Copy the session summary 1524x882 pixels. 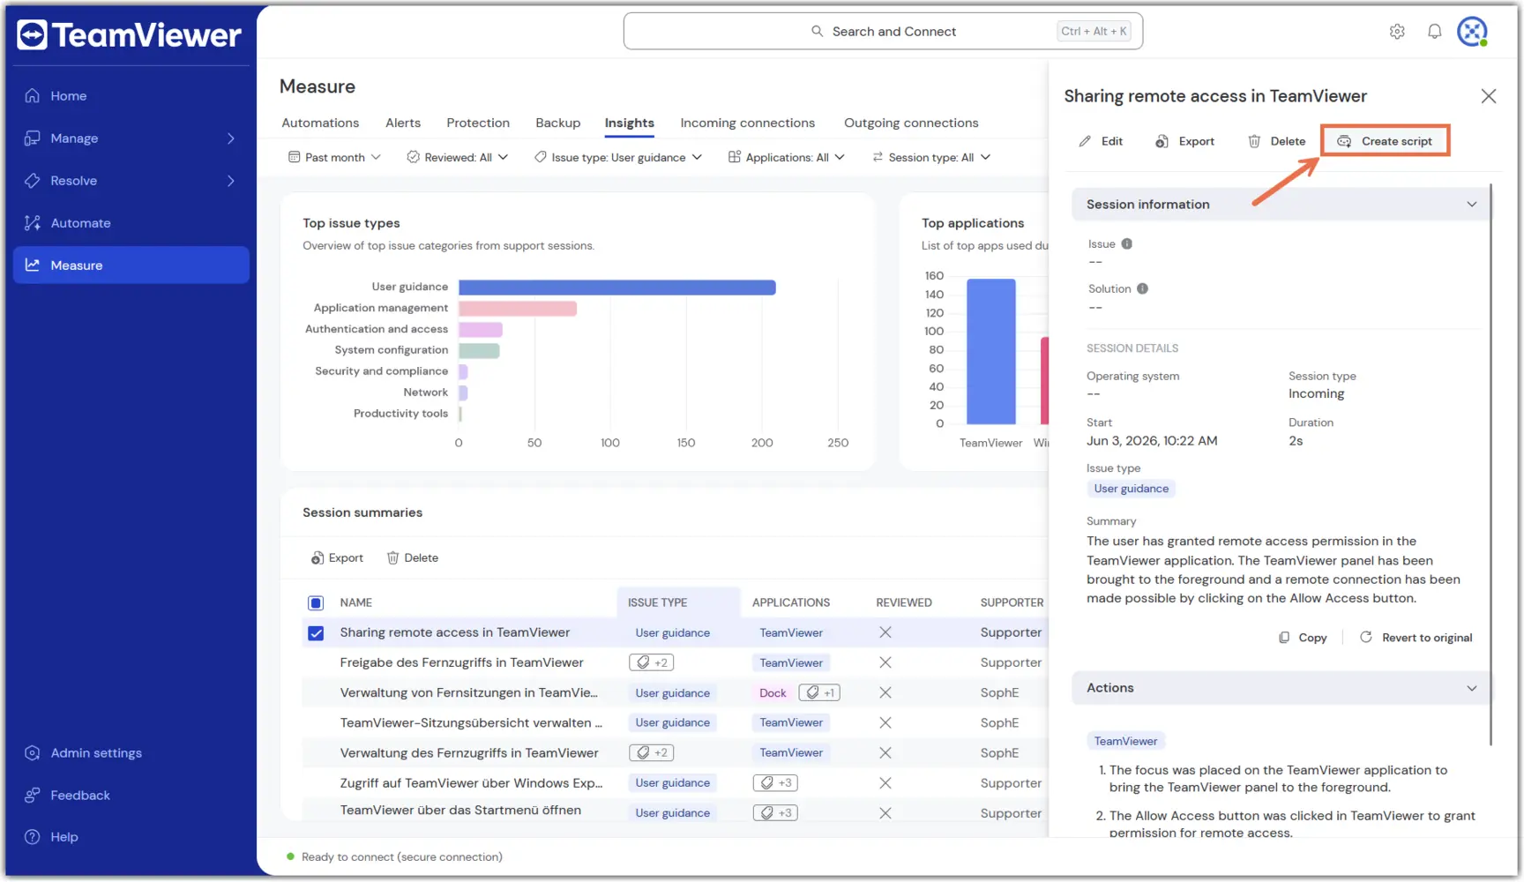pyautogui.click(x=1303, y=638)
